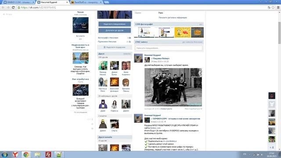This screenshot has width=281, height=158.
Task: Open photos with Николай link
Action: [x=108, y=38]
